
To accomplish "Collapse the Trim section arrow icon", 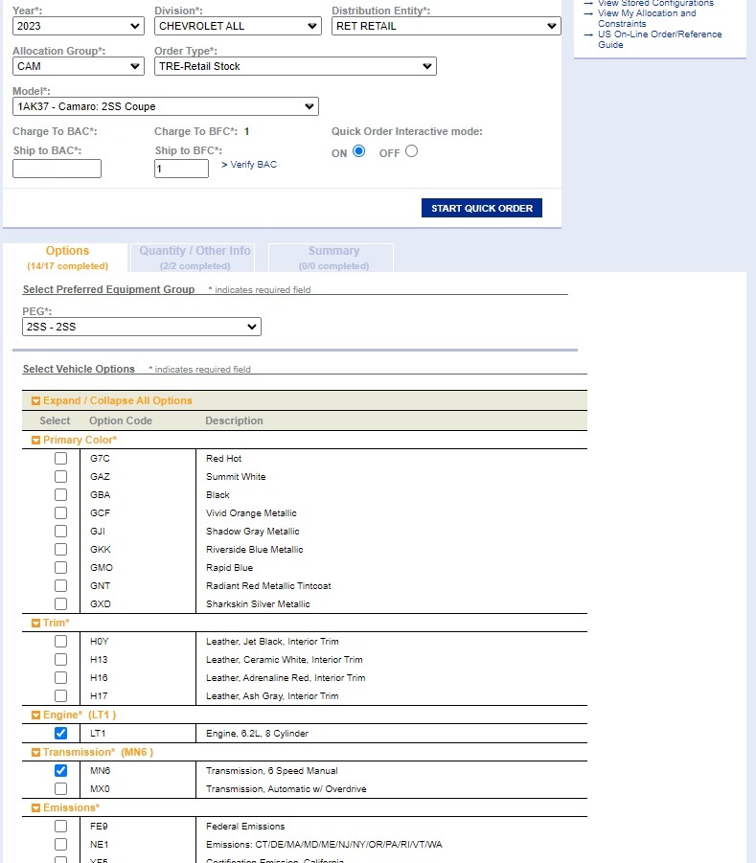I will tap(36, 624).
